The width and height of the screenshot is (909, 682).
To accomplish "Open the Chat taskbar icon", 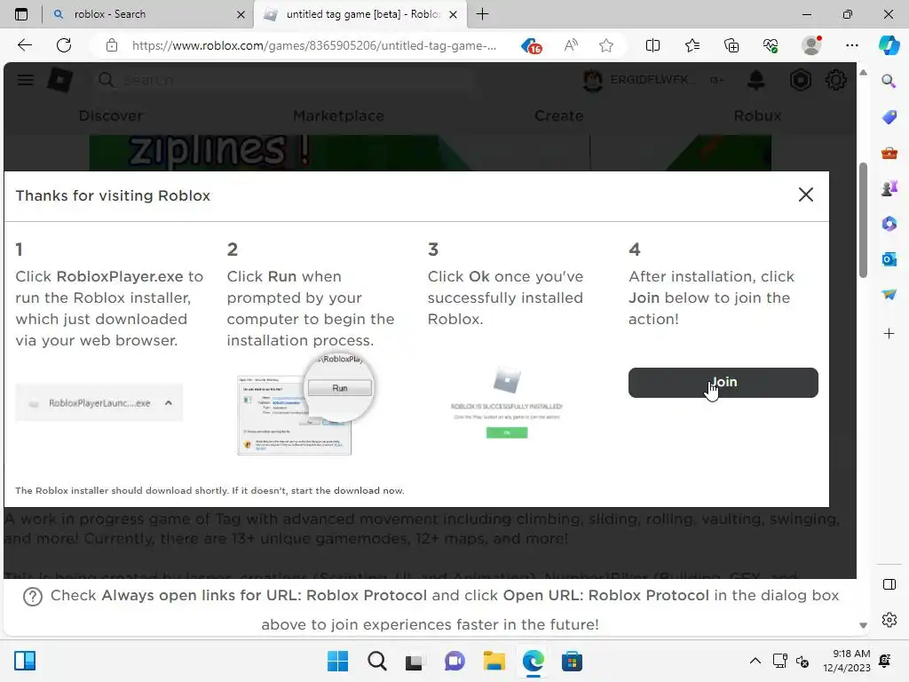I will (x=454, y=661).
